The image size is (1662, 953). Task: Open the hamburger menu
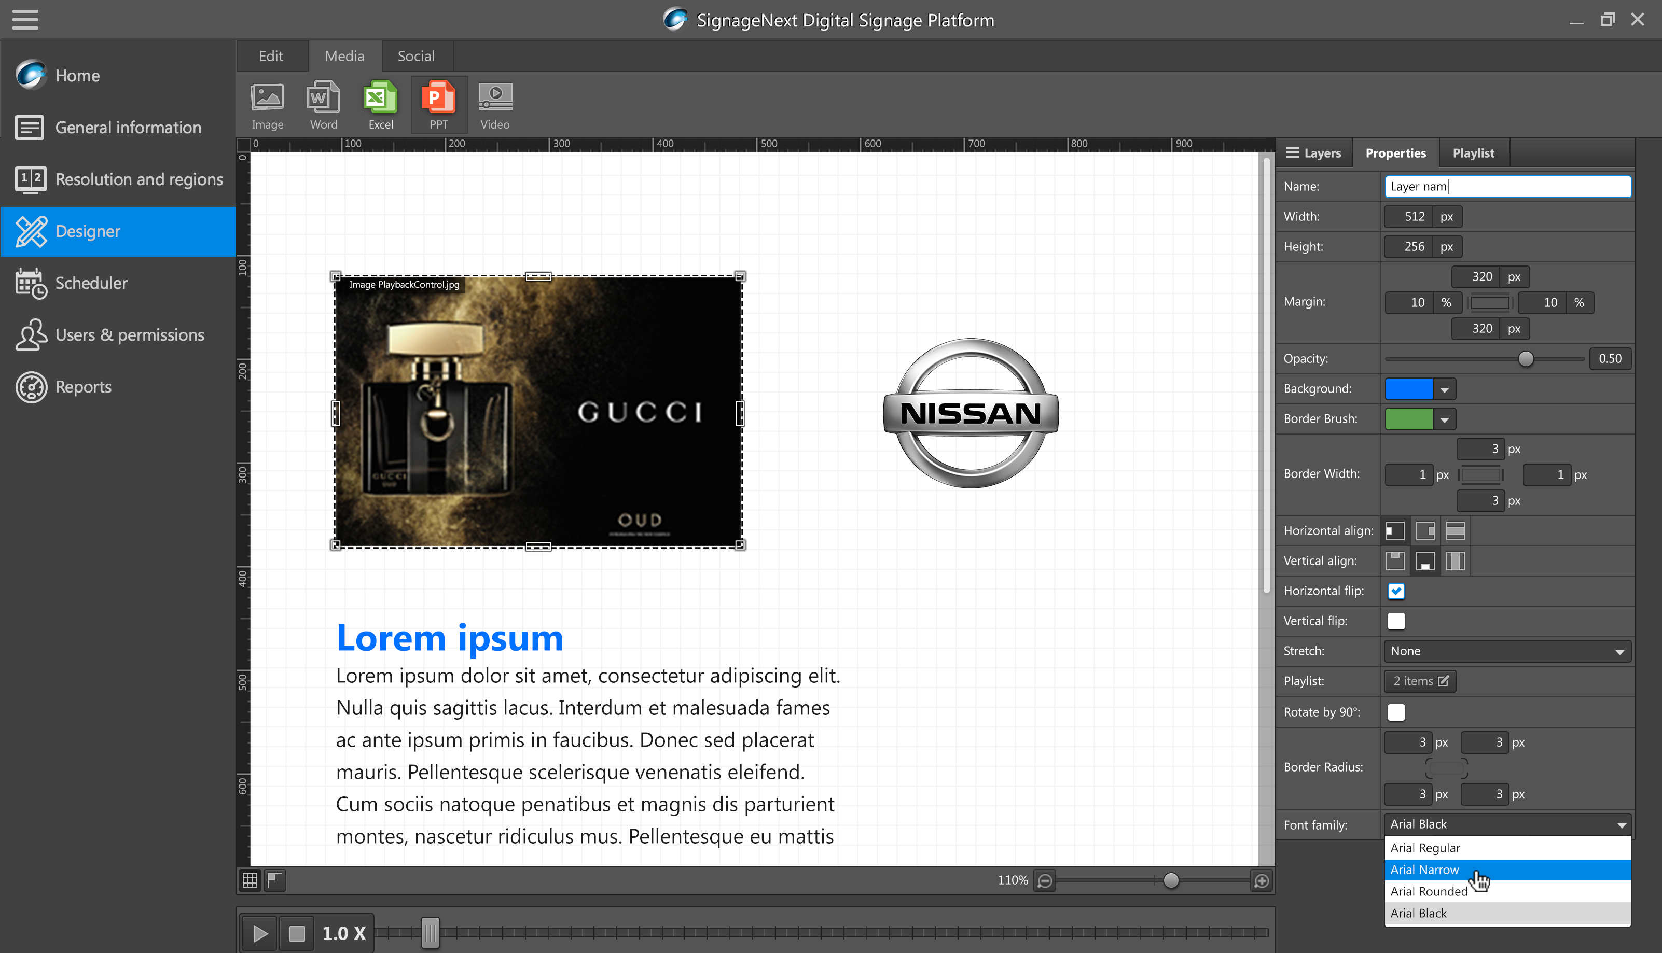tap(25, 20)
